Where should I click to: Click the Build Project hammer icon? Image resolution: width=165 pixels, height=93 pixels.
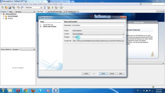(x=45, y=7)
